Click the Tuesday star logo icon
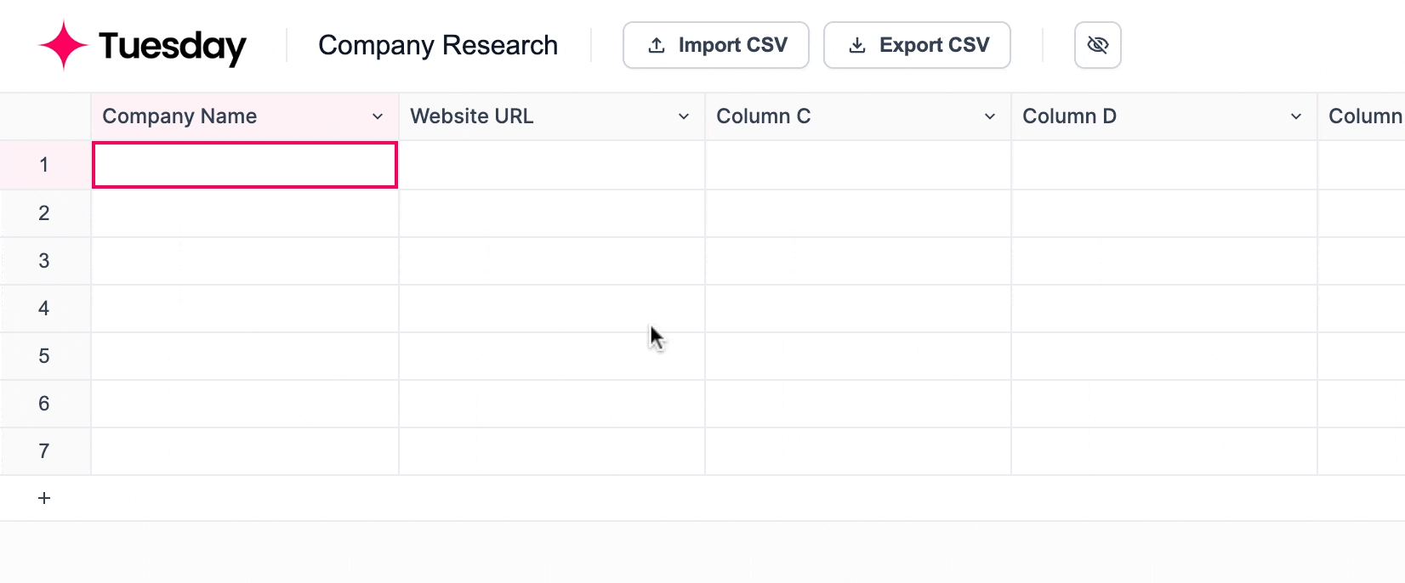The height and width of the screenshot is (583, 1405). 63,45
